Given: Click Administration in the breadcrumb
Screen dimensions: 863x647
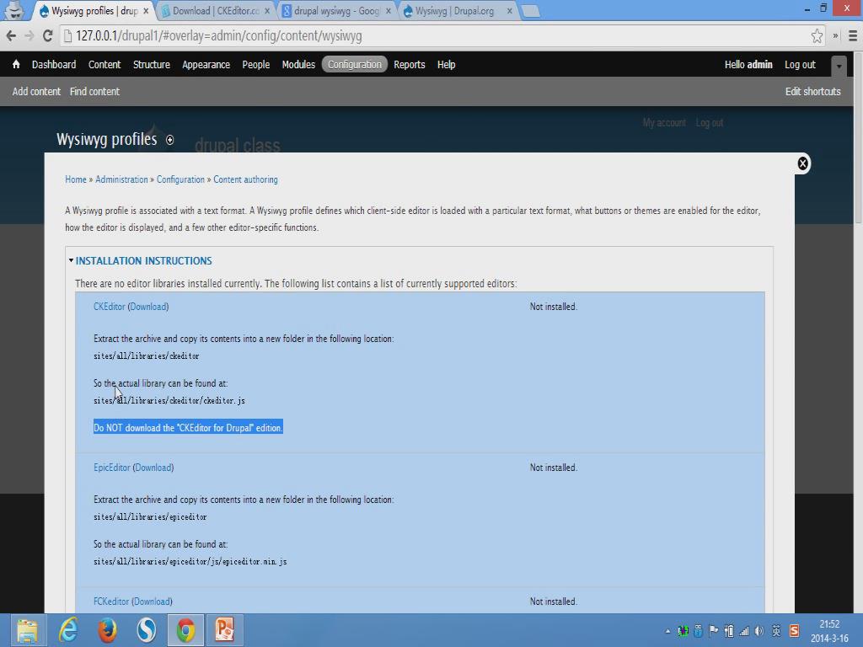Looking at the screenshot, I should [x=121, y=179].
